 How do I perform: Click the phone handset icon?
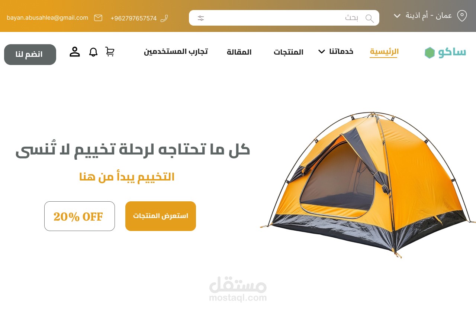tap(164, 18)
